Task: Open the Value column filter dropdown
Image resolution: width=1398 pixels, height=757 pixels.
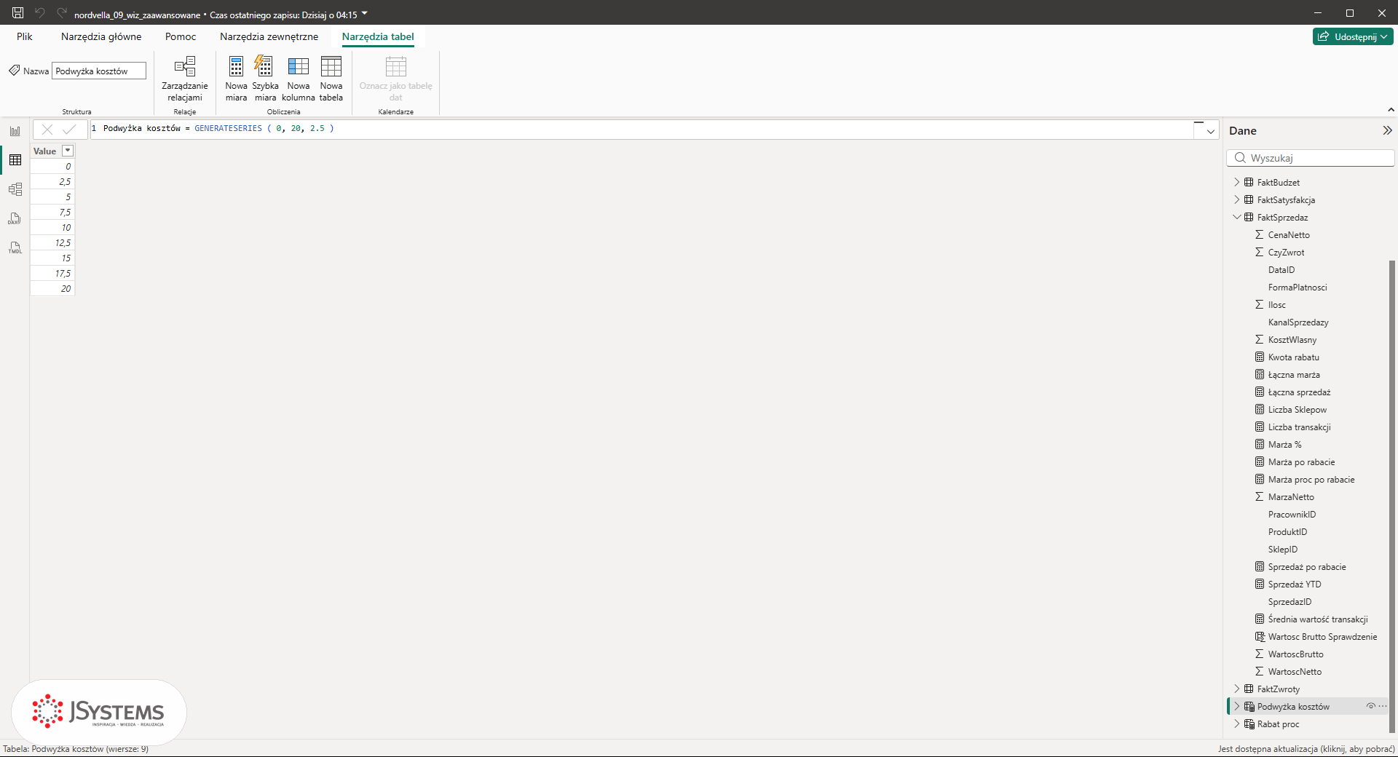Action: click(68, 151)
